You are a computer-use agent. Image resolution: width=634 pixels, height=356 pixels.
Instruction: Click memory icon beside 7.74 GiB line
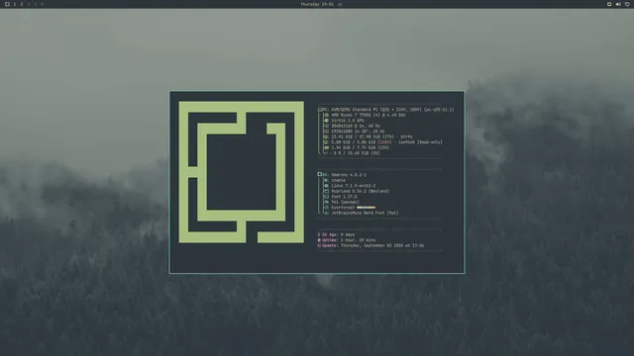pos(326,147)
